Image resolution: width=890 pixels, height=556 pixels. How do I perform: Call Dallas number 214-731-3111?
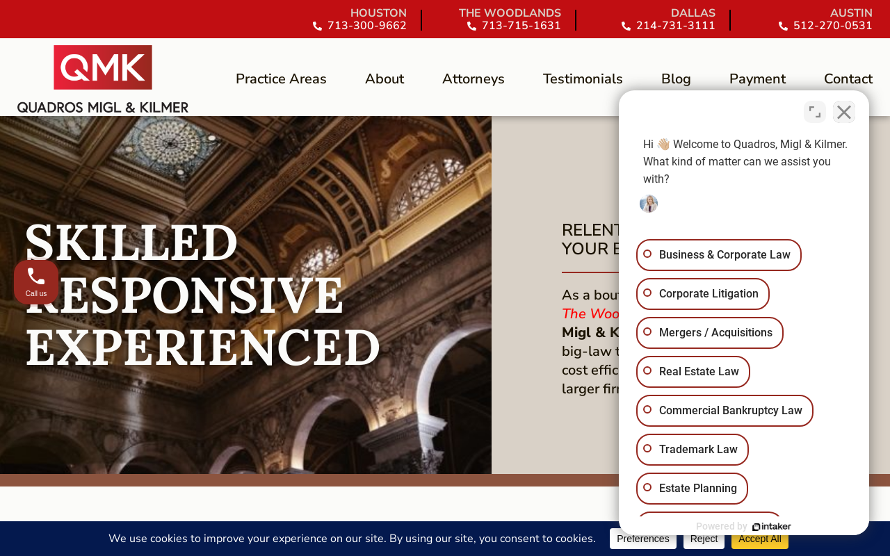[x=676, y=26]
